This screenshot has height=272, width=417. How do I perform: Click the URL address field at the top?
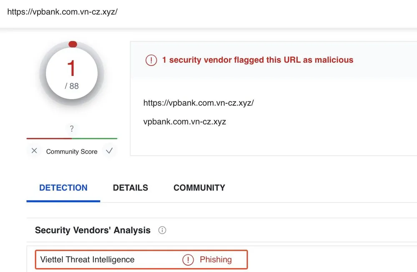[63, 12]
